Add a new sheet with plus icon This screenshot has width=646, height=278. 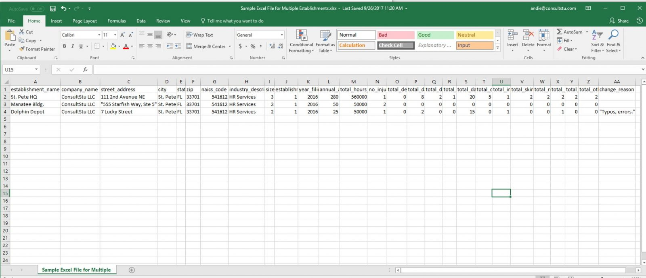132,270
